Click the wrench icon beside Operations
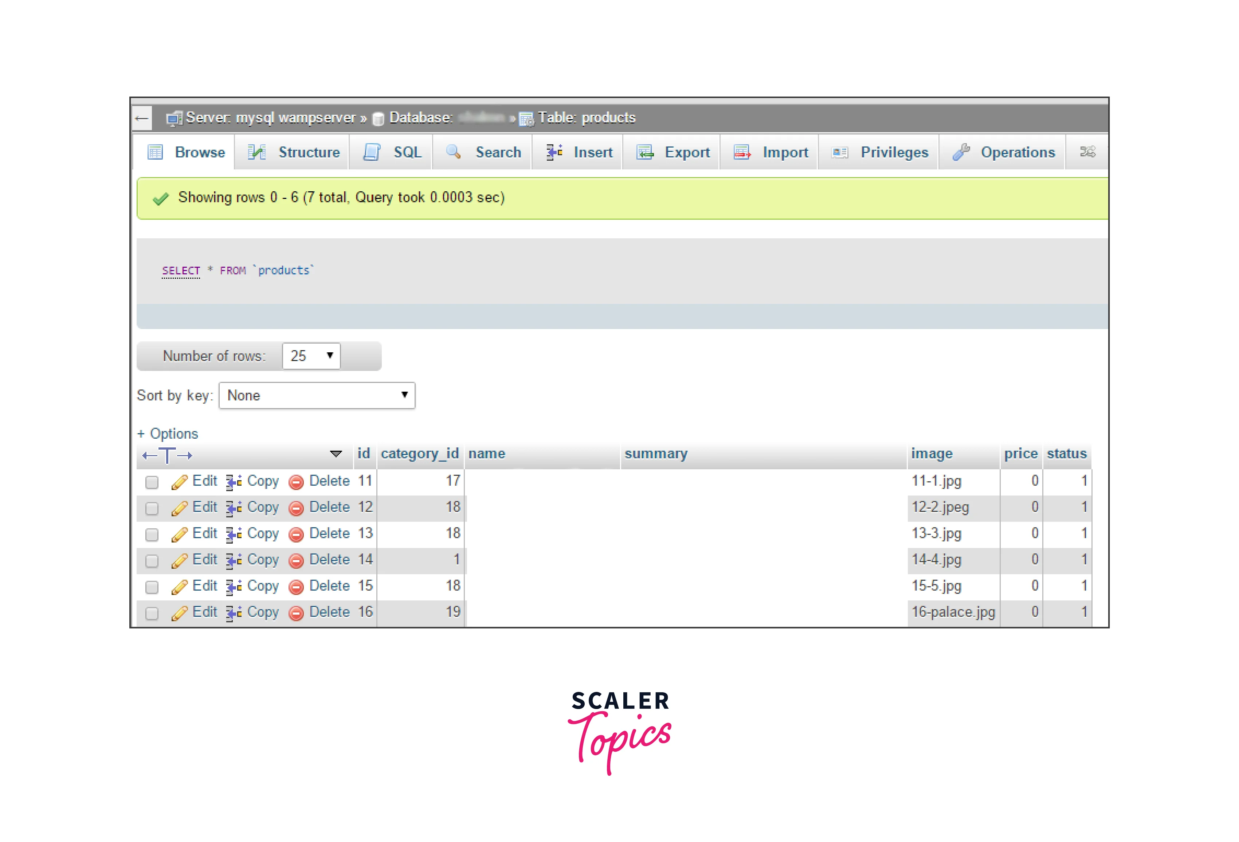Screen dimensions: 1239x842 pyautogui.click(x=961, y=153)
